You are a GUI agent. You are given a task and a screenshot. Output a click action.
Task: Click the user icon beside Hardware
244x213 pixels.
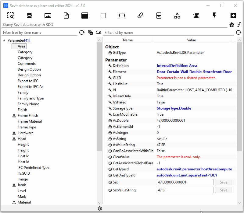14,133
